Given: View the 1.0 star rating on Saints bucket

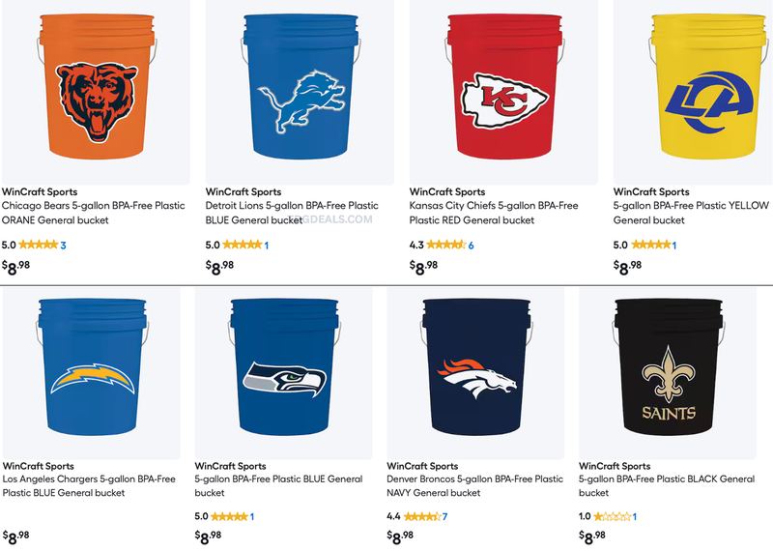Looking at the screenshot, I should pos(608,516).
